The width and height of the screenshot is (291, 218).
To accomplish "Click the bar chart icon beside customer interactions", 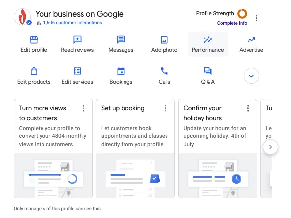I will pyautogui.click(x=39, y=23).
